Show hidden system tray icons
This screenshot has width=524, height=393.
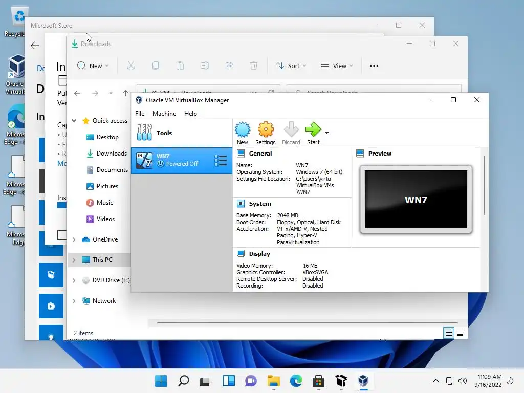[436, 381]
